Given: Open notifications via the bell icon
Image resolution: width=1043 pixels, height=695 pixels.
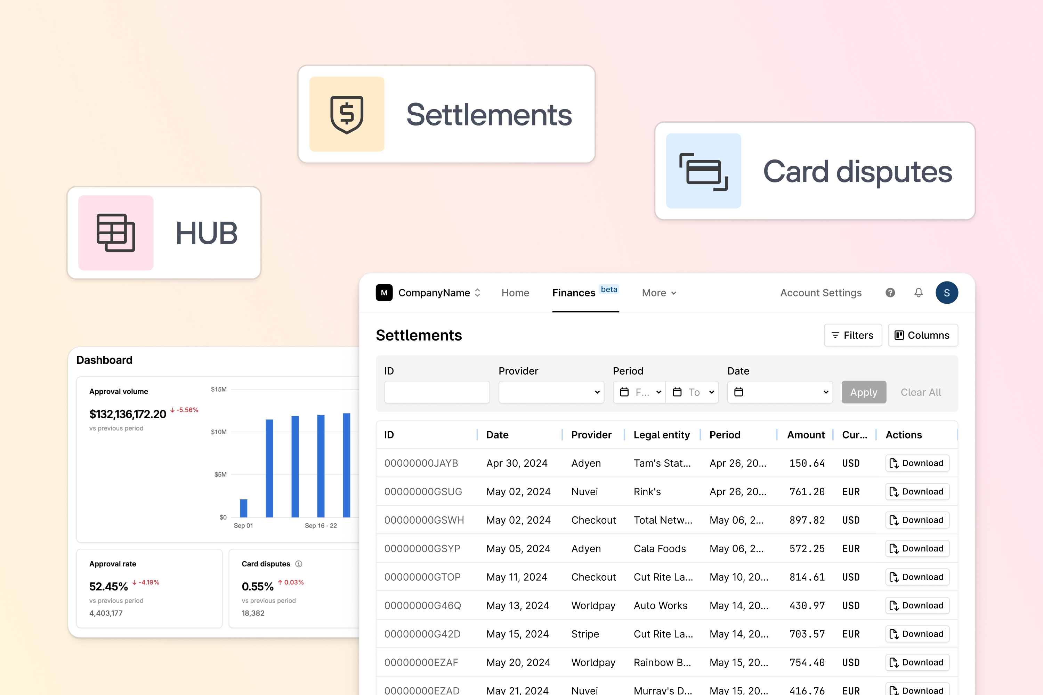Looking at the screenshot, I should [x=918, y=293].
